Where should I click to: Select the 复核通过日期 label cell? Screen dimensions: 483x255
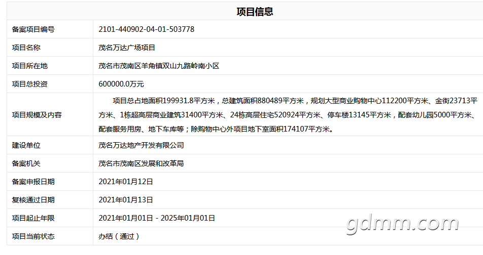tap(50, 199)
